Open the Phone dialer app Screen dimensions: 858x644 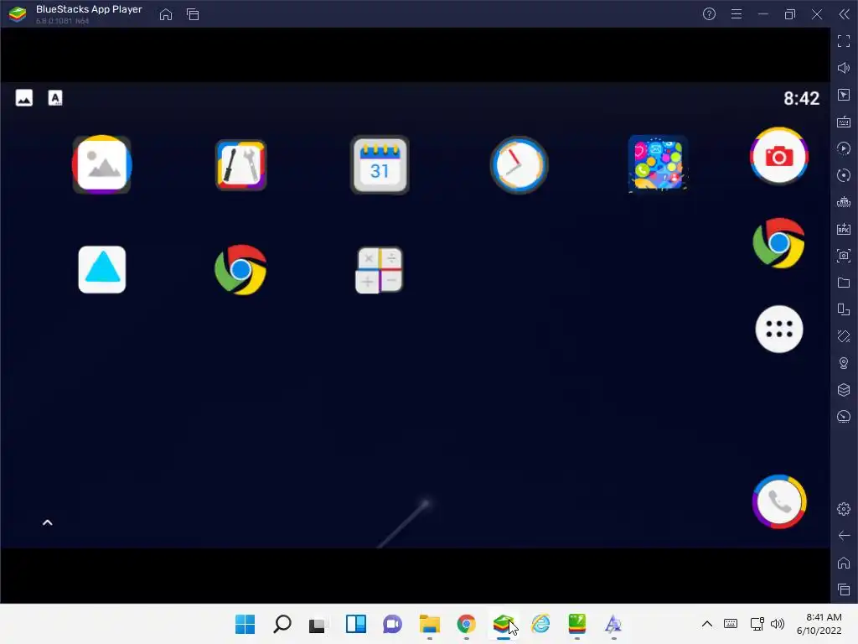click(x=778, y=501)
